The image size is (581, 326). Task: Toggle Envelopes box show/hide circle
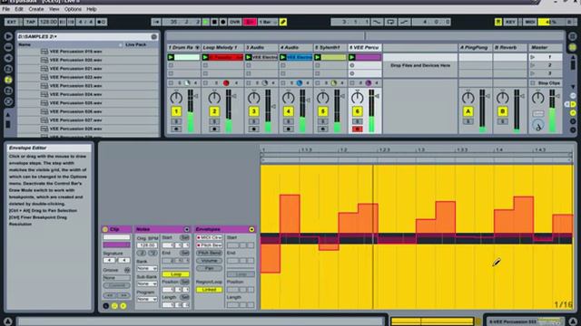coord(251,229)
